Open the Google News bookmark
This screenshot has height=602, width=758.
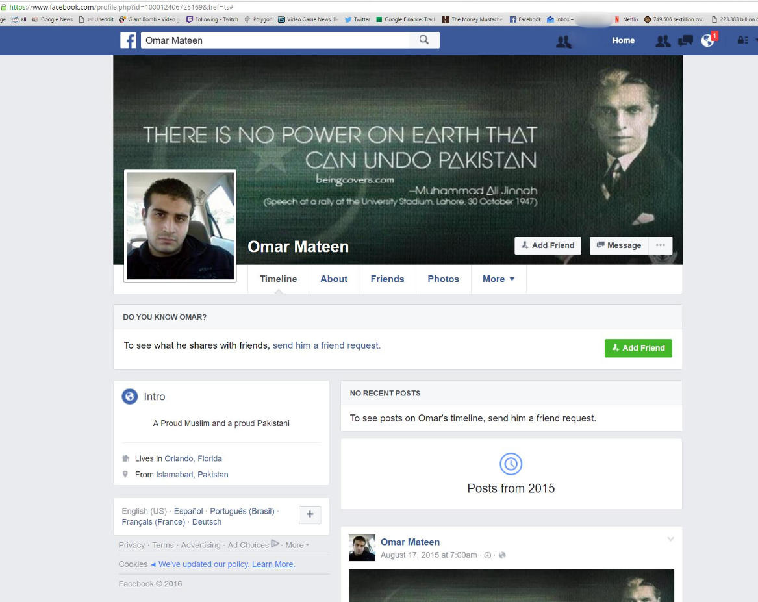pos(52,19)
